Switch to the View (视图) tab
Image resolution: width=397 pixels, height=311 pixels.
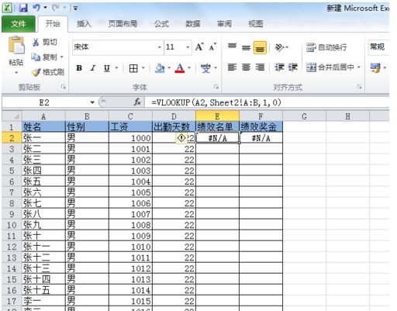point(256,24)
